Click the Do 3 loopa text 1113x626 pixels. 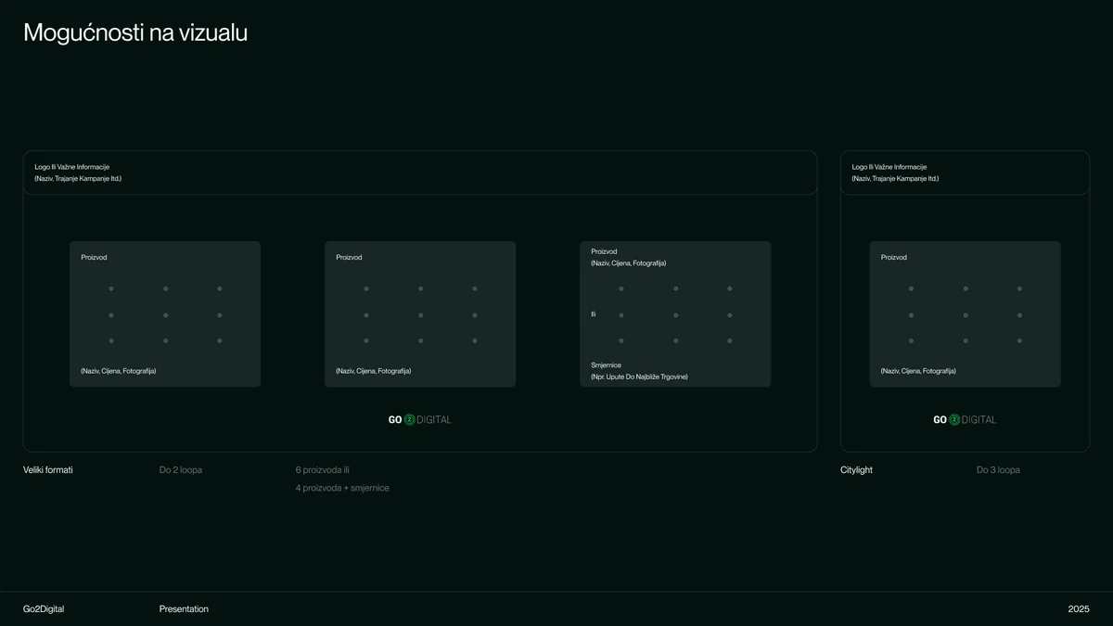(x=998, y=470)
